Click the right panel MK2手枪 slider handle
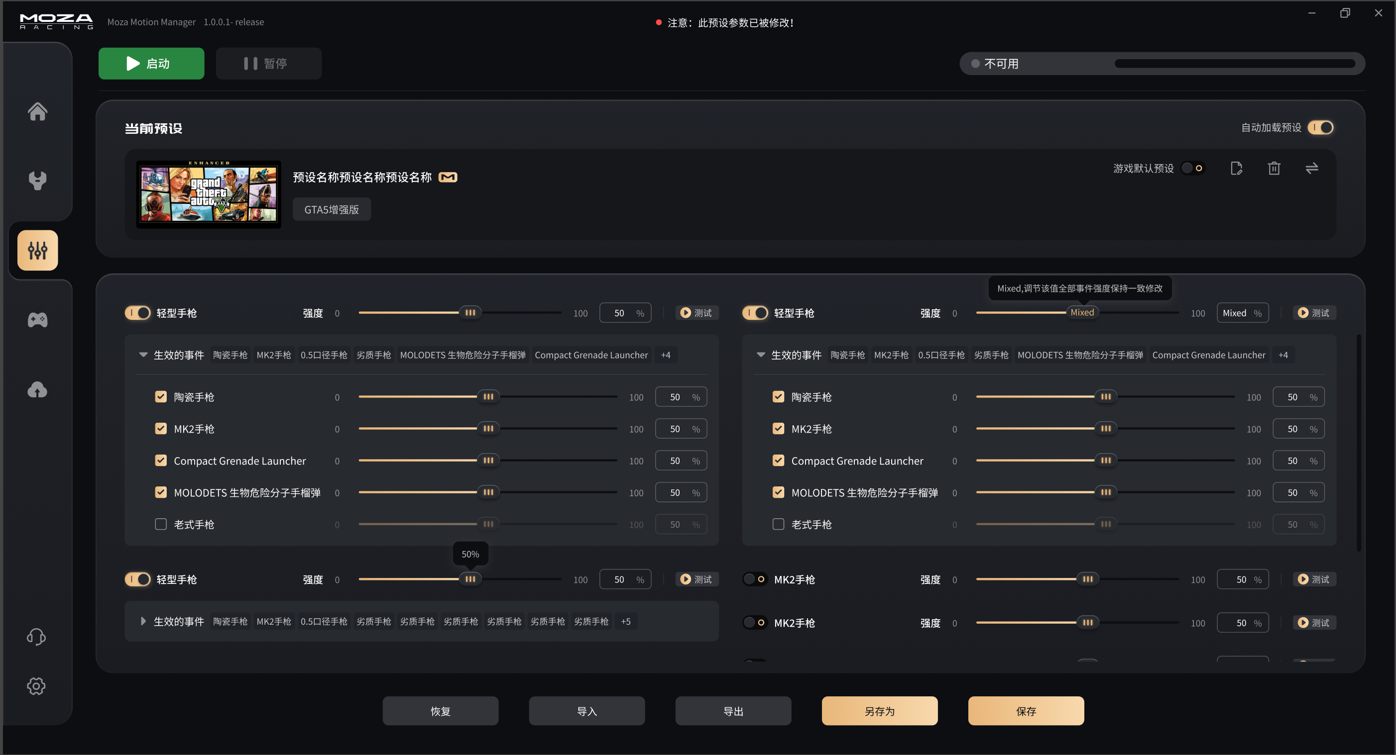Image resolution: width=1396 pixels, height=755 pixels. click(1106, 429)
